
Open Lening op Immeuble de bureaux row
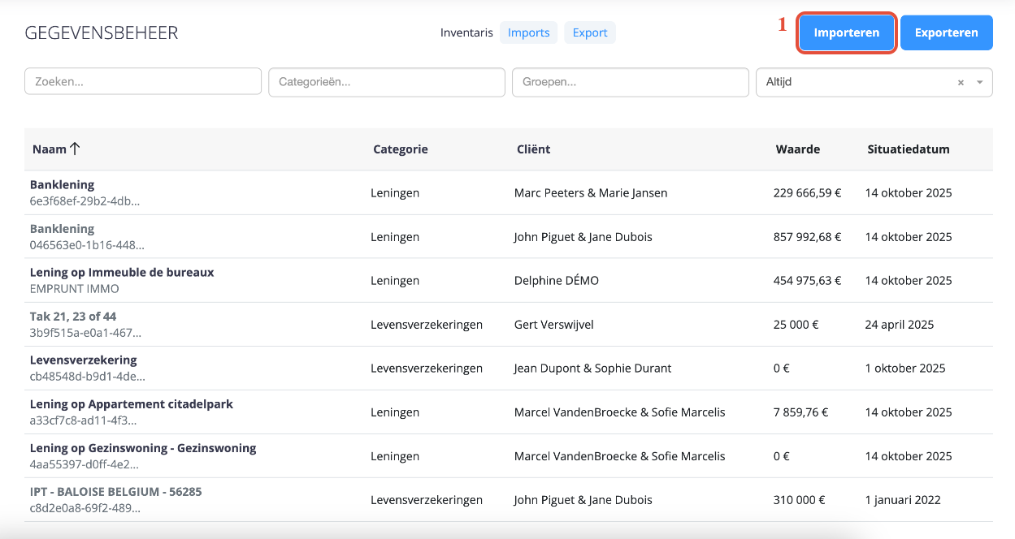pyautogui.click(x=122, y=273)
